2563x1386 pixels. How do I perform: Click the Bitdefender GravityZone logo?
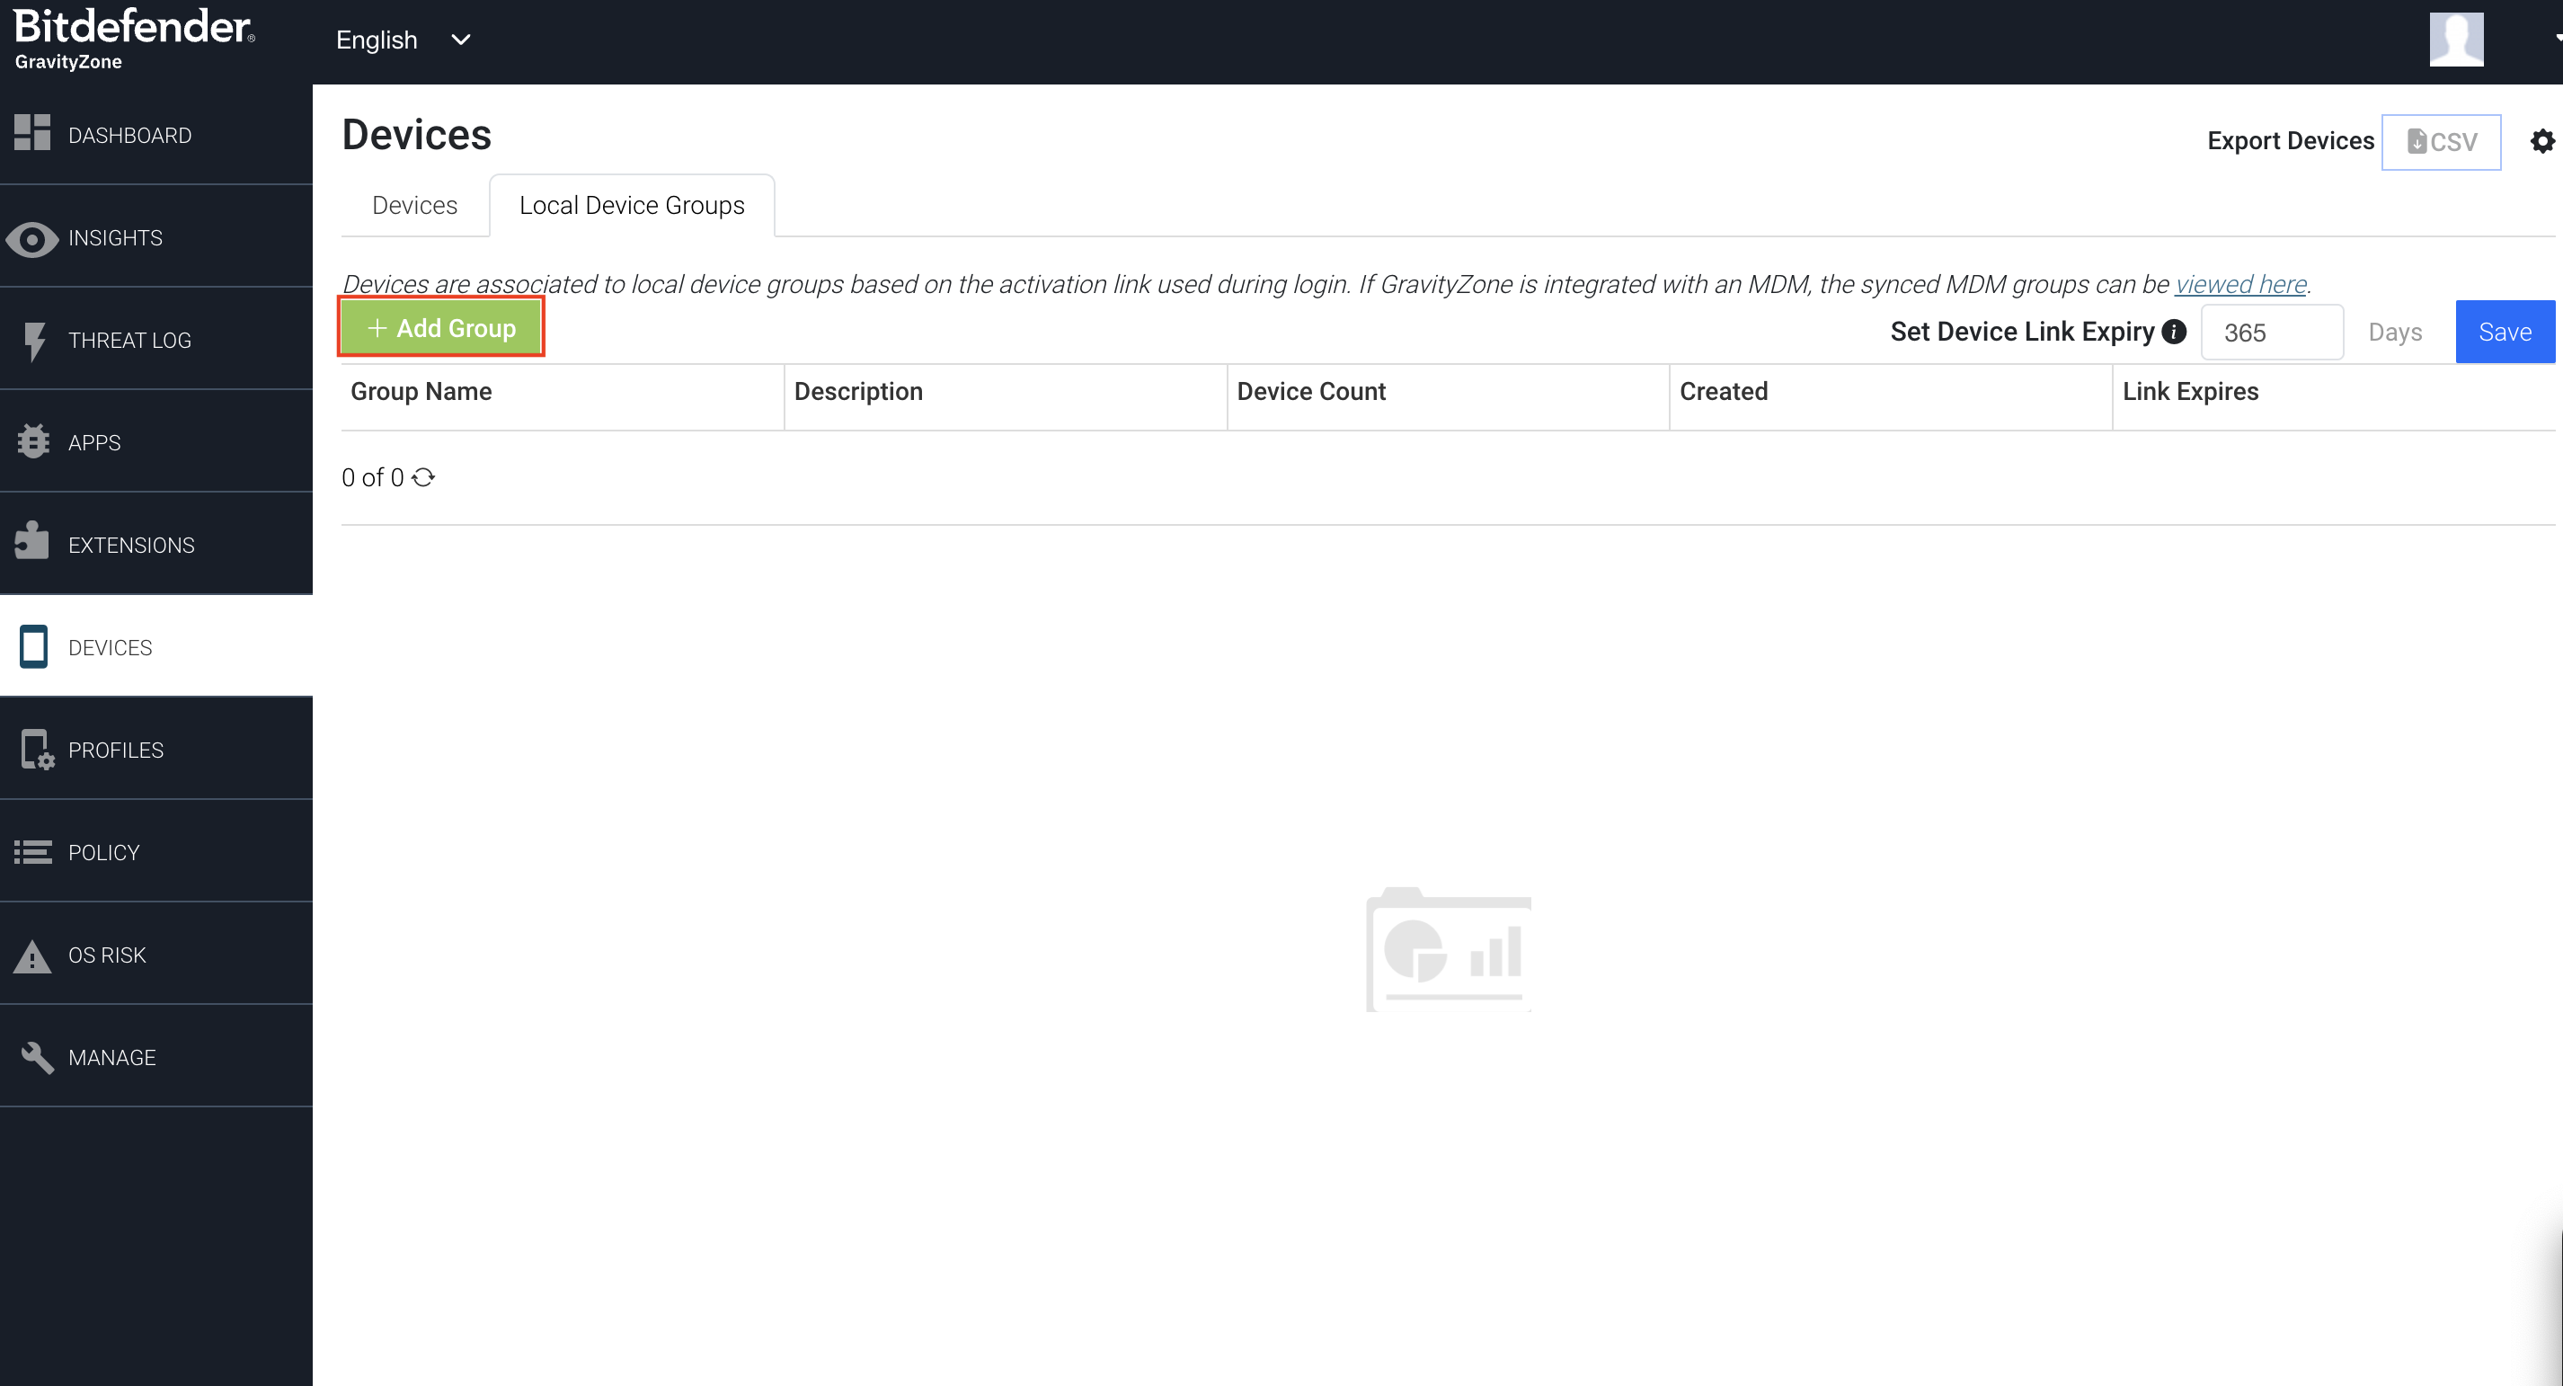[134, 39]
